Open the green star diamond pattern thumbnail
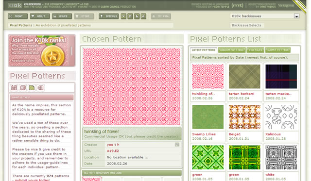 click(208, 157)
